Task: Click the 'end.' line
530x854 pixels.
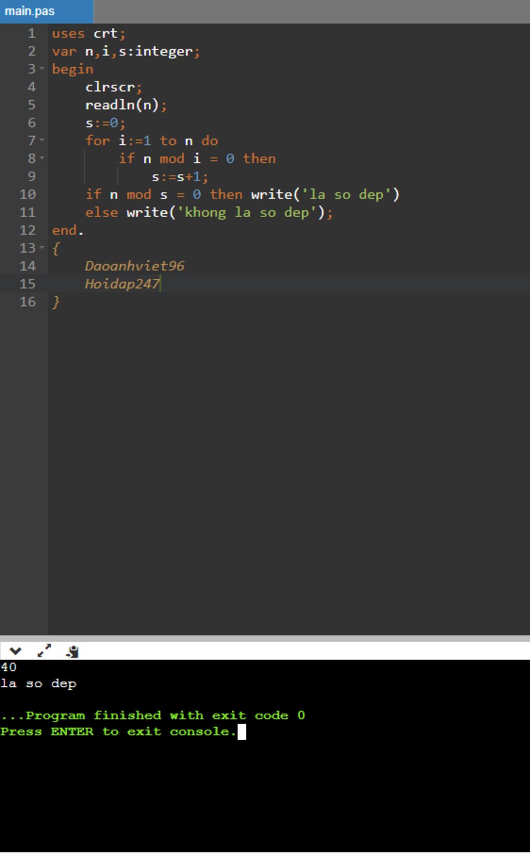Action: (x=67, y=230)
